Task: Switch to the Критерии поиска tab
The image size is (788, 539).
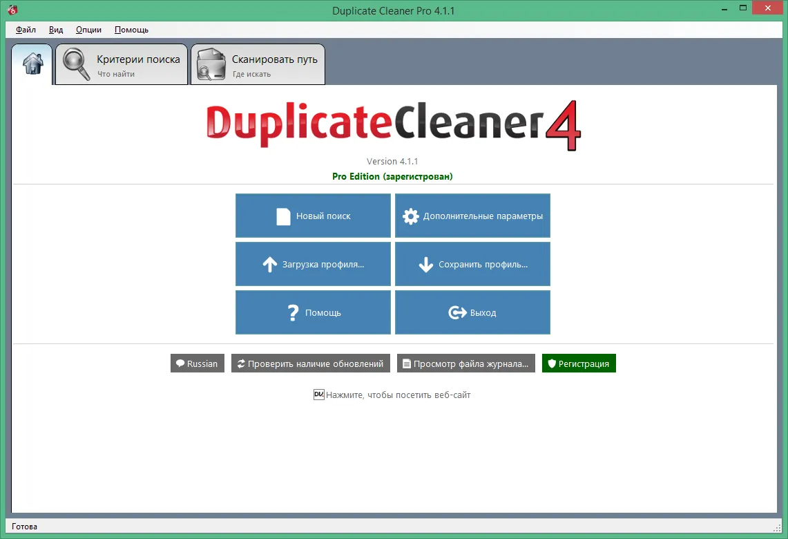Action: [121, 64]
